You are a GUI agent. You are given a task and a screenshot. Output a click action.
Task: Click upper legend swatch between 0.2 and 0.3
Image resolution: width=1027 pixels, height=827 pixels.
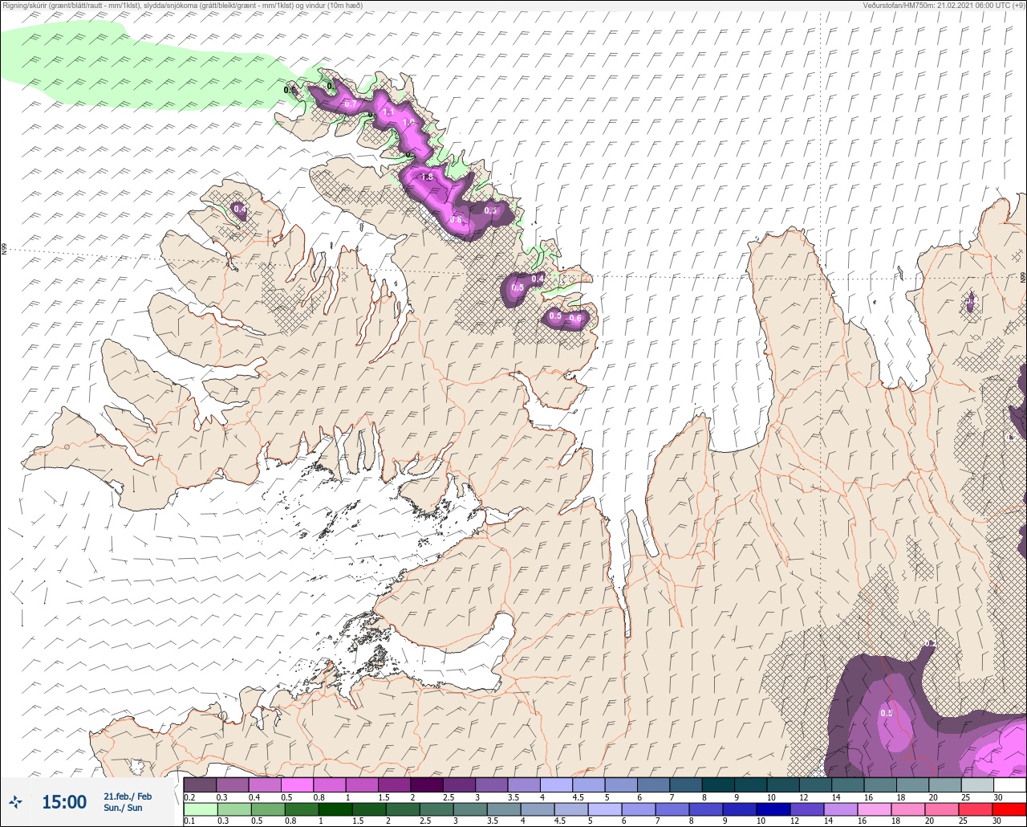tap(200, 784)
